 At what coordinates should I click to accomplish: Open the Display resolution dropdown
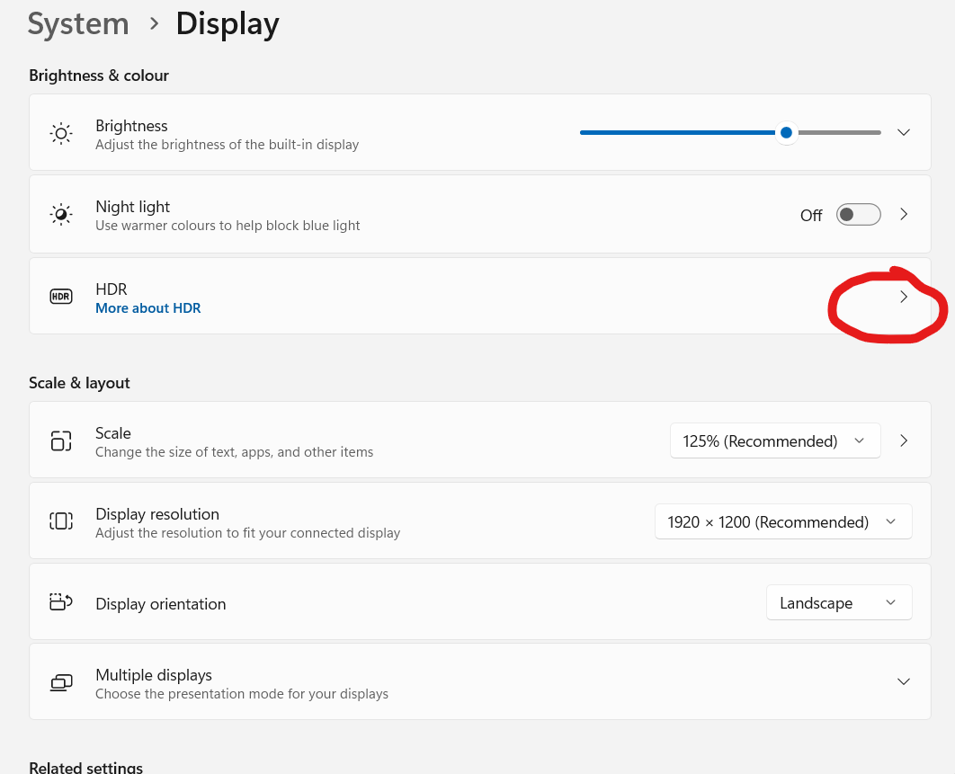point(783,522)
